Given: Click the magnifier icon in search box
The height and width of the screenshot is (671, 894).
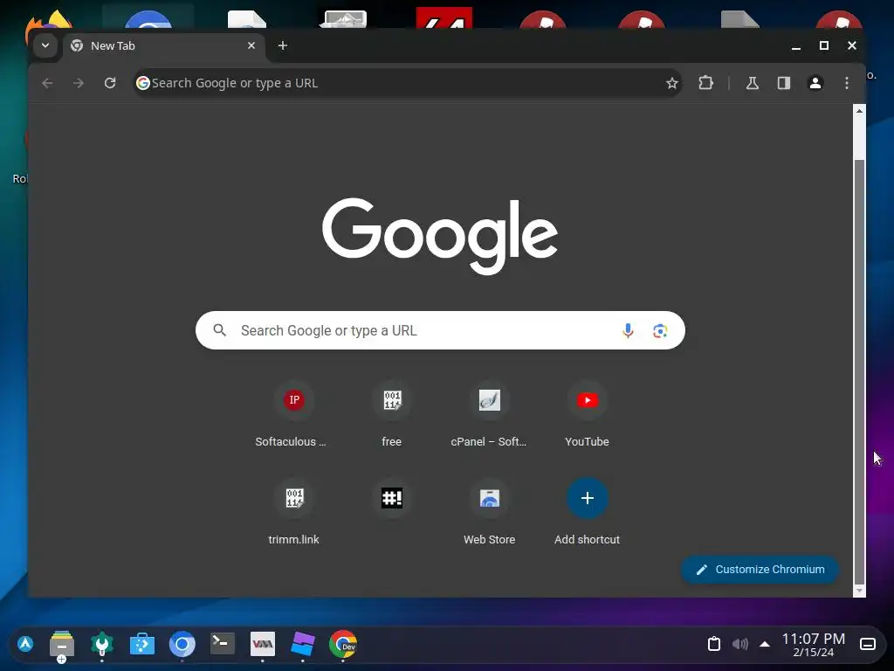Looking at the screenshot, I should [219, 329].
